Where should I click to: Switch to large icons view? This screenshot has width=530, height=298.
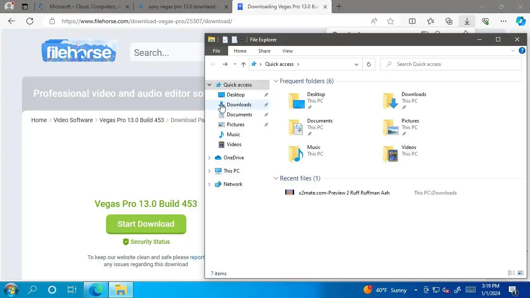520,273
